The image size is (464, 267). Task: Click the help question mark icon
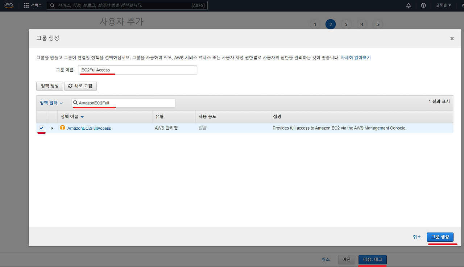click(423, 5)
